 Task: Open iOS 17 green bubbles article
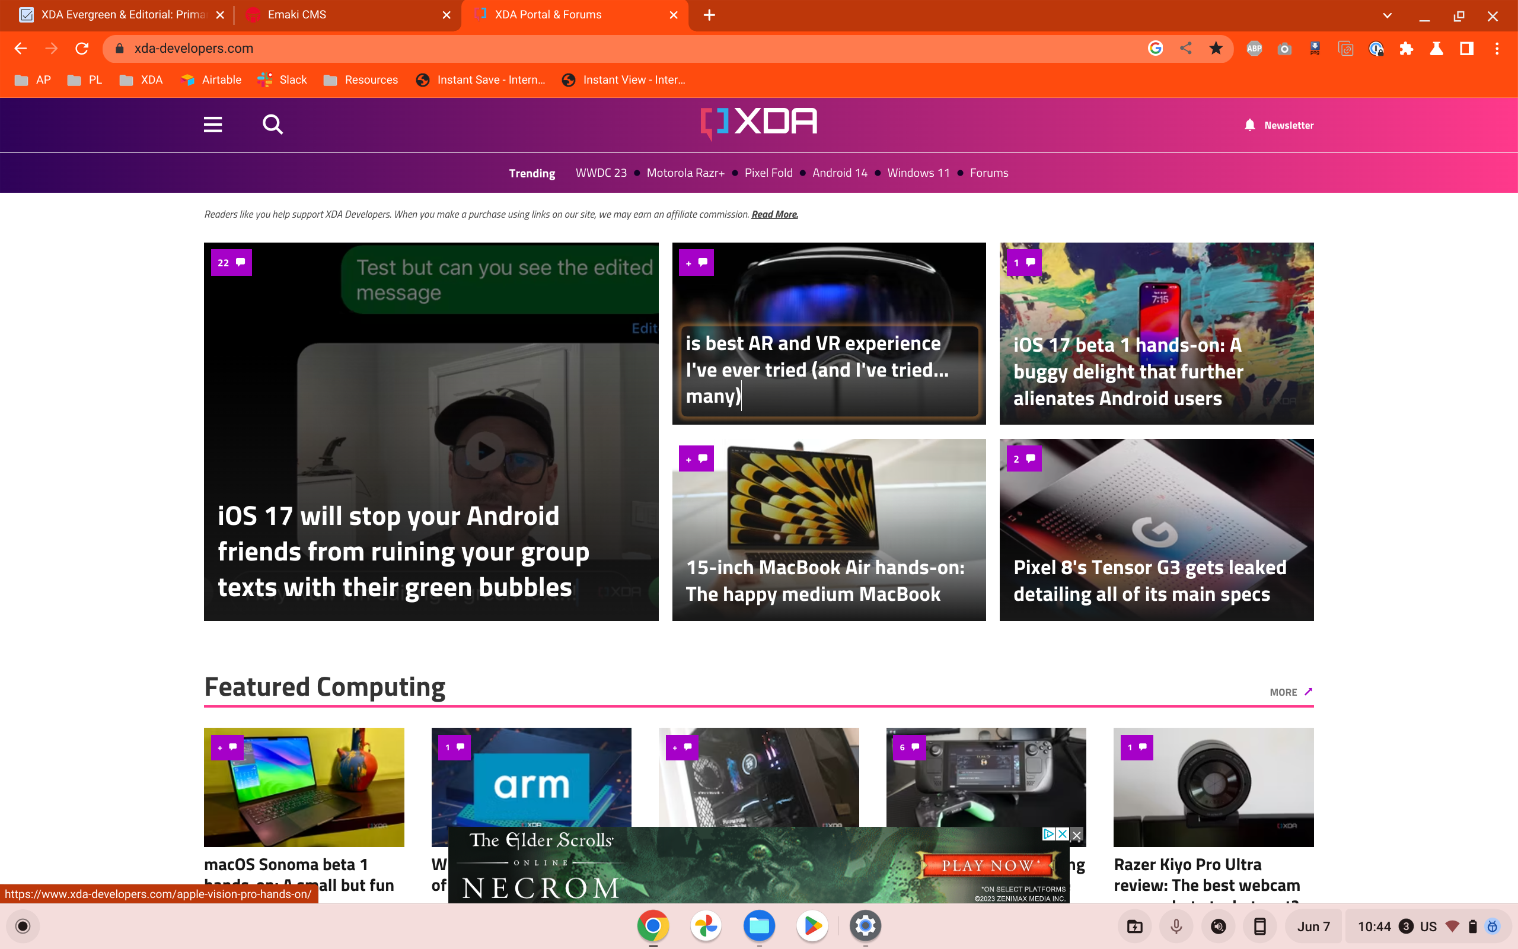[x=403, y=552]
